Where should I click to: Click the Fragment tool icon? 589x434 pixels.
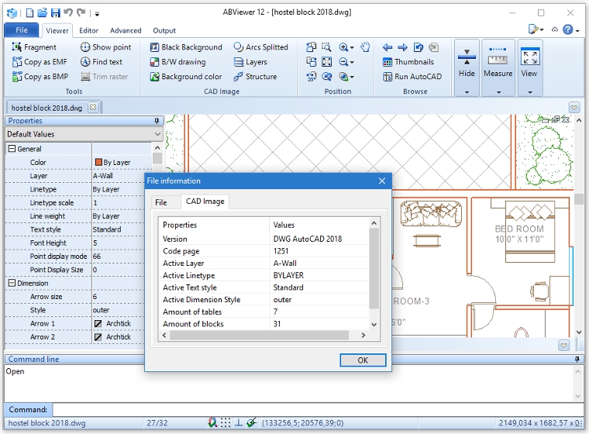tap(17, 47)
